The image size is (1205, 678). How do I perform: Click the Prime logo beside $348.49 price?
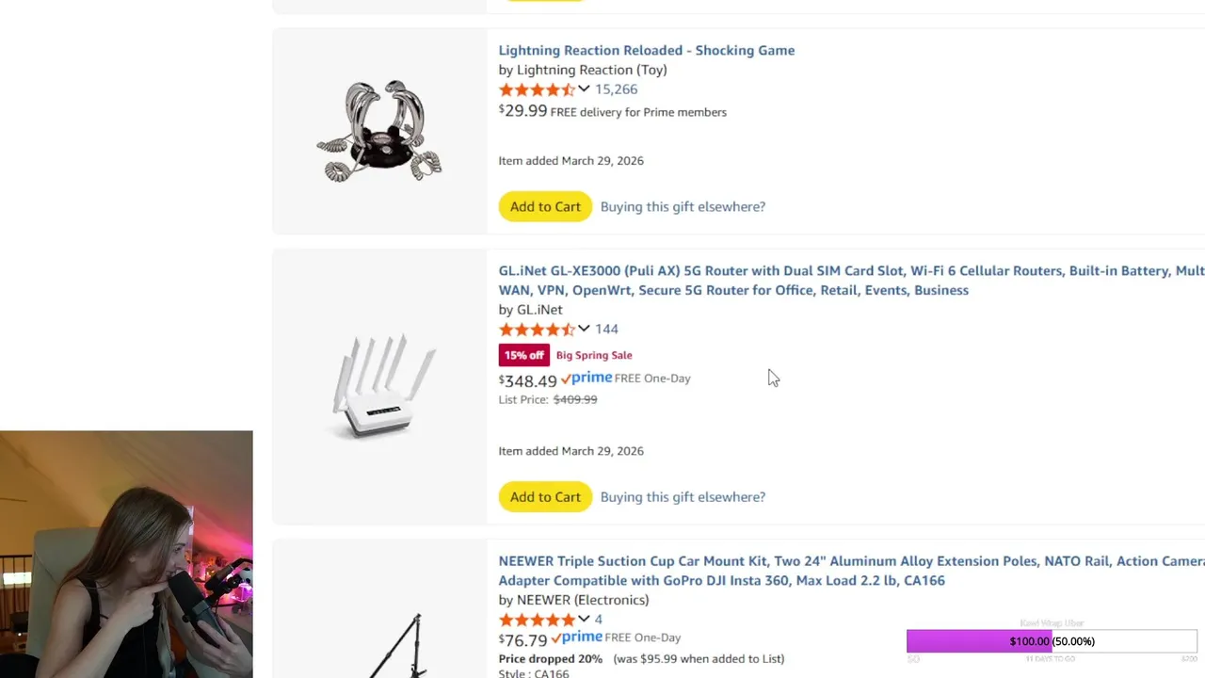click(x=586, y=378)
